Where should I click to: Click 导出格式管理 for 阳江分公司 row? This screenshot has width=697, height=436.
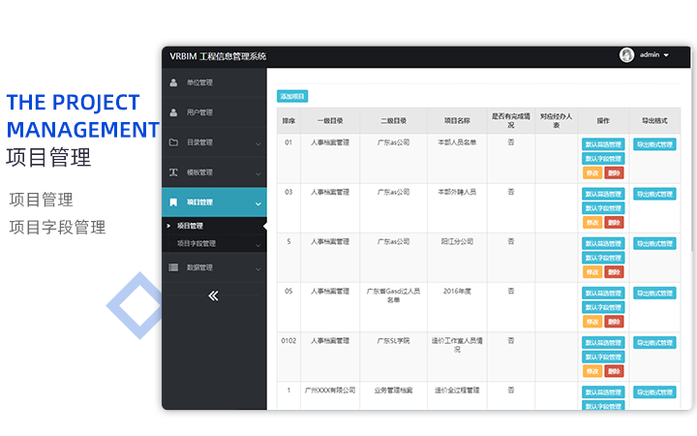(654, 243)
